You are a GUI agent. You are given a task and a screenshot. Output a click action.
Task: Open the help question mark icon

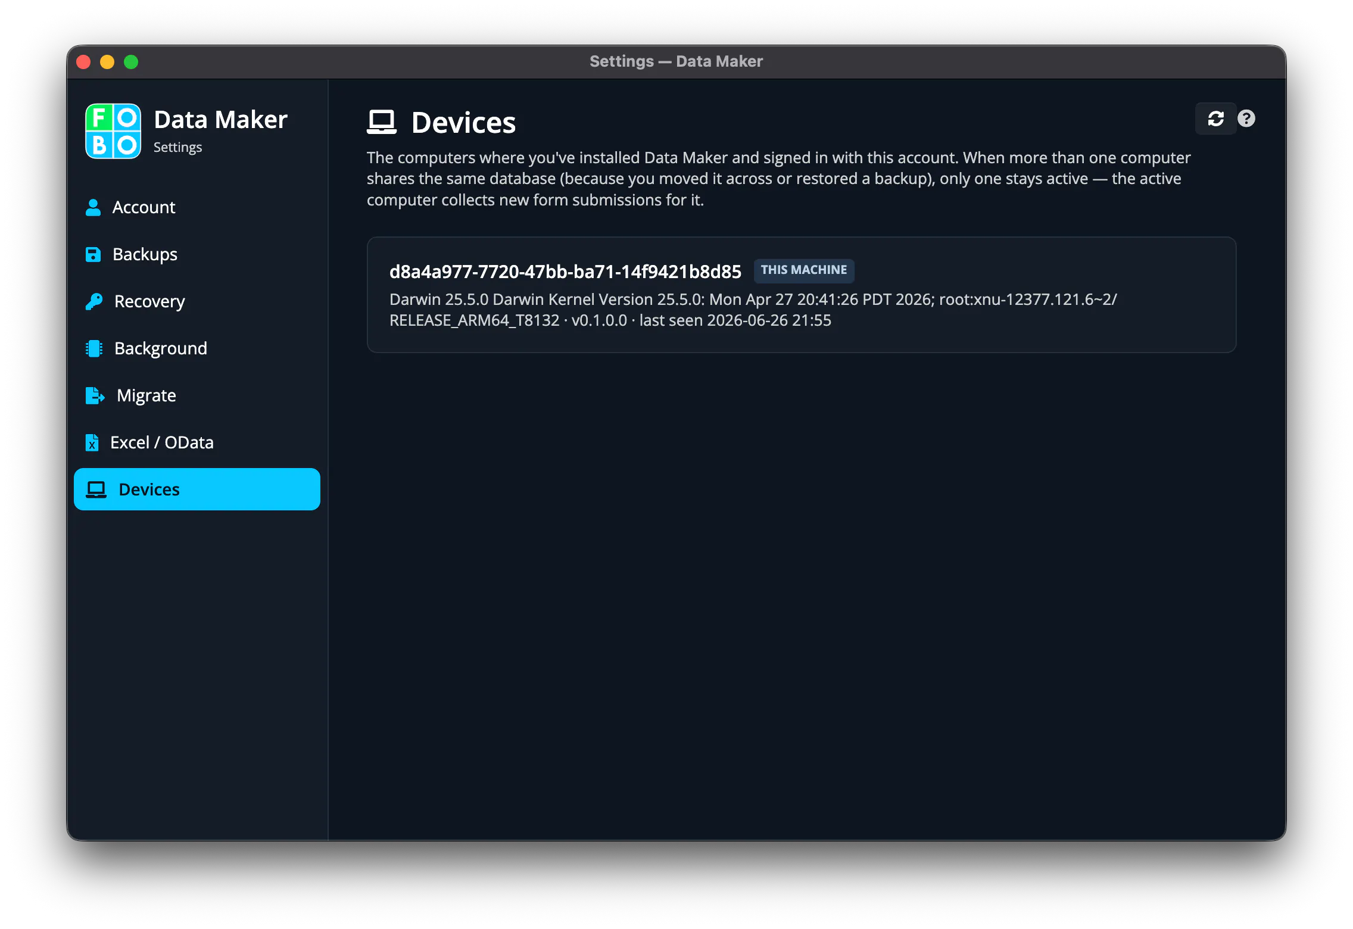pyautogui.click(x=1246, y=119)
